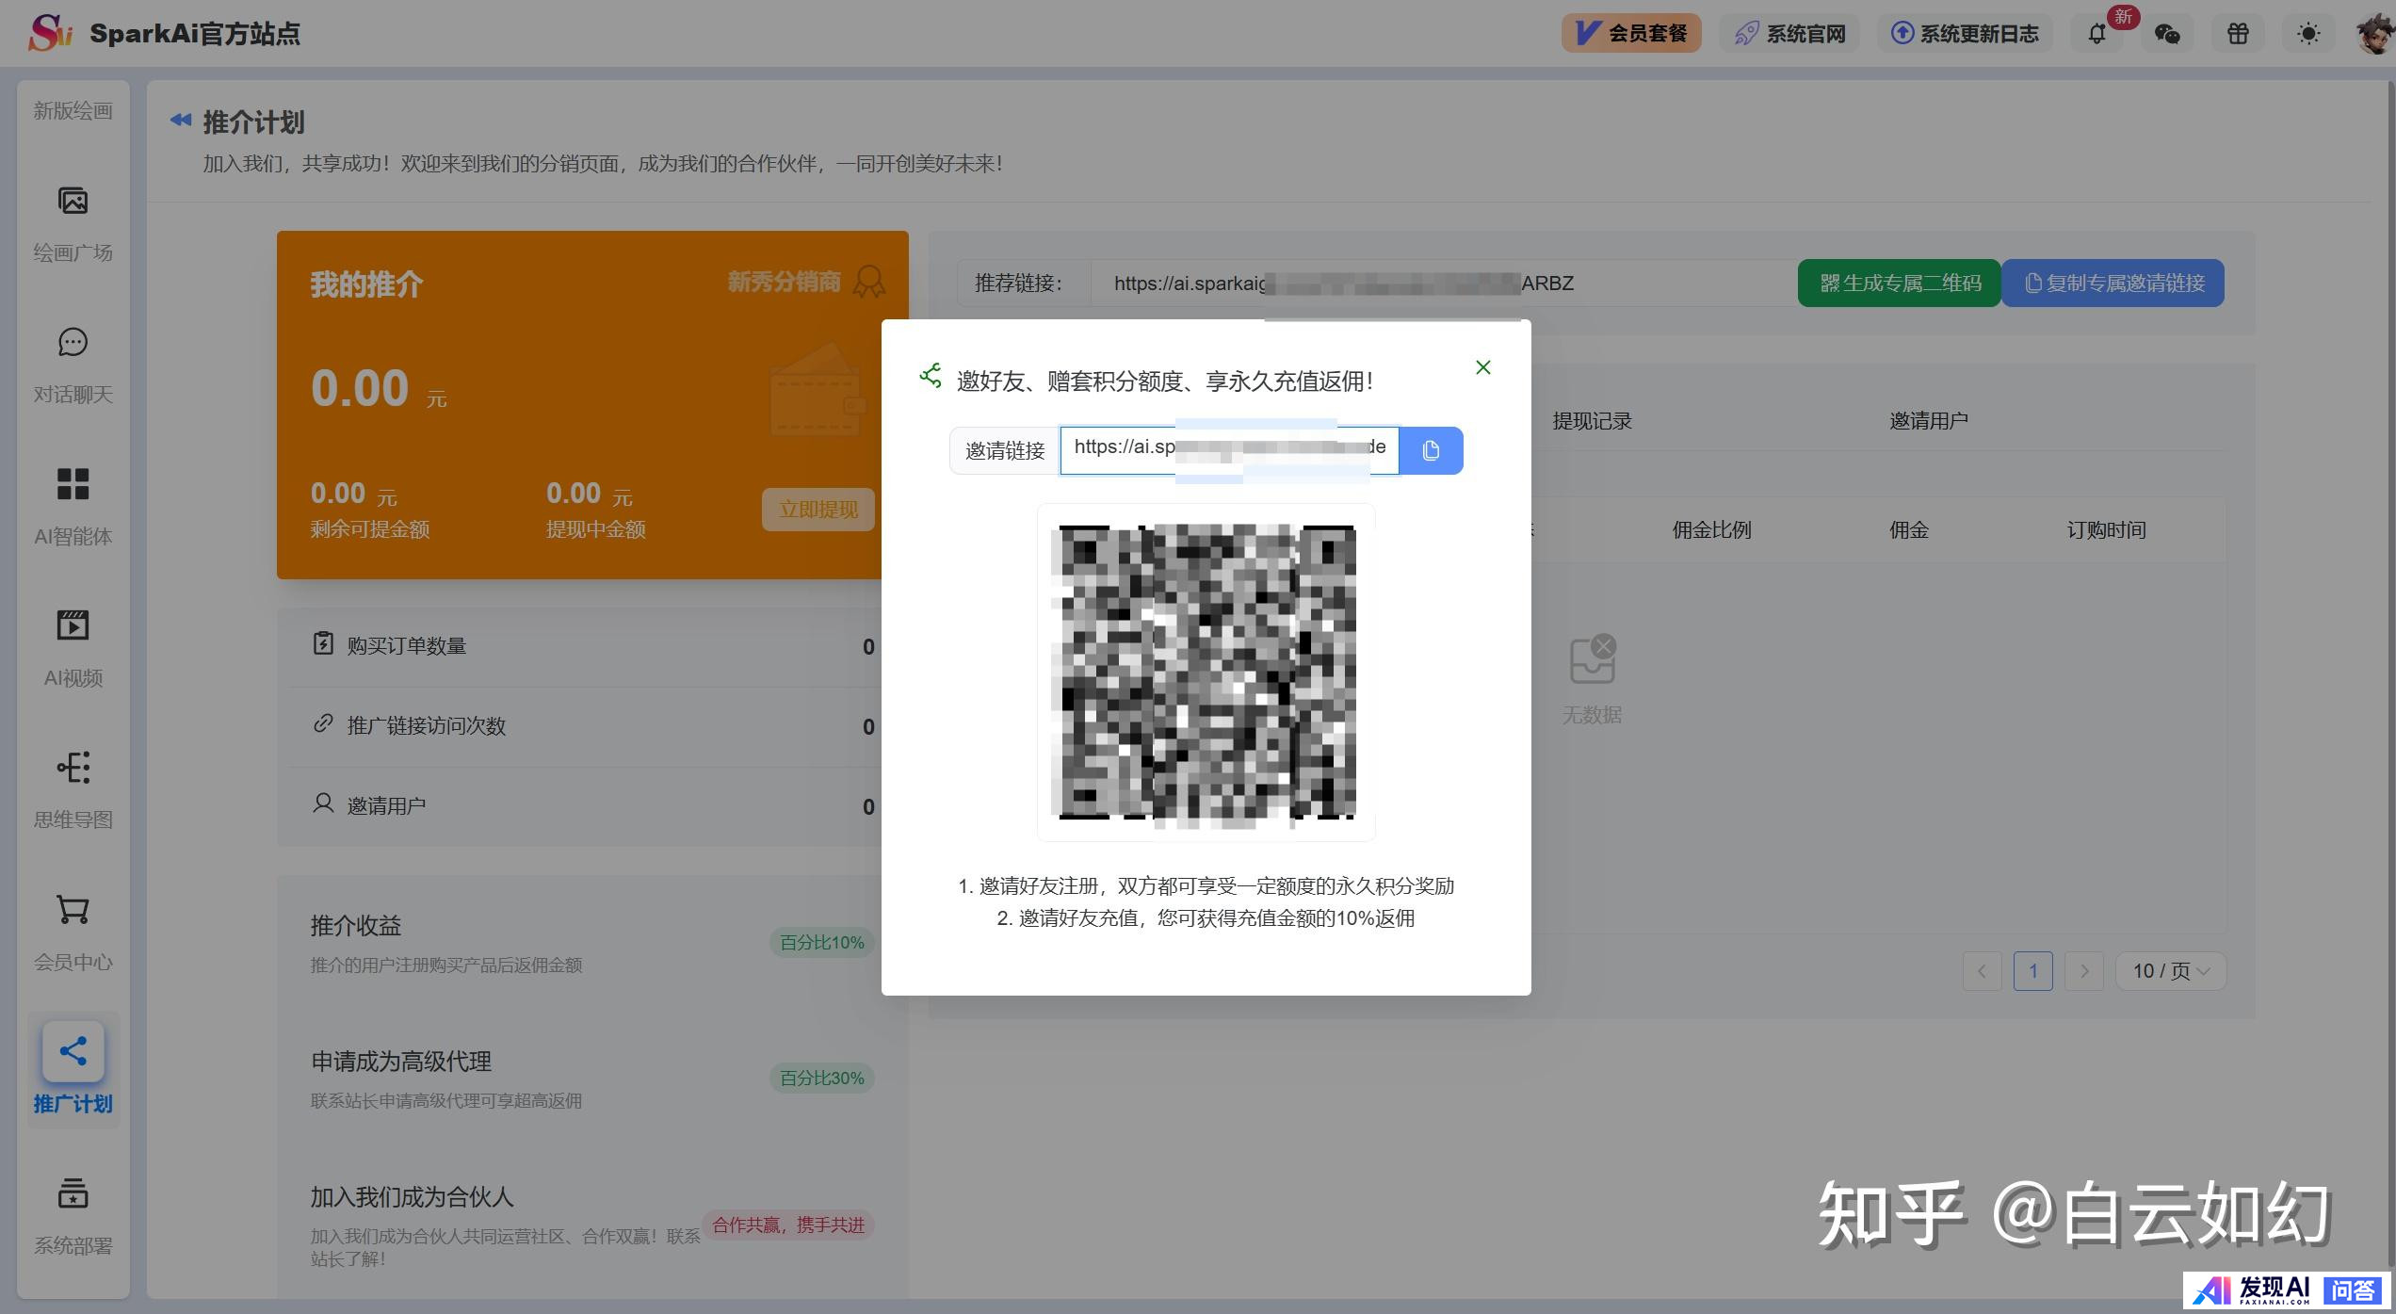The image size is (2396, 1314).
Task: Open the user avatar menu
Action: click(2375, 34)
